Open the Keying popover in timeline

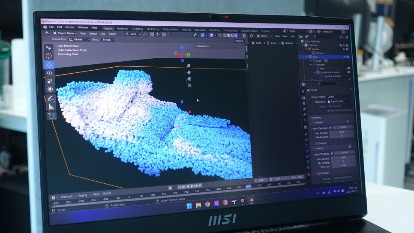click(x=84, y=195)
